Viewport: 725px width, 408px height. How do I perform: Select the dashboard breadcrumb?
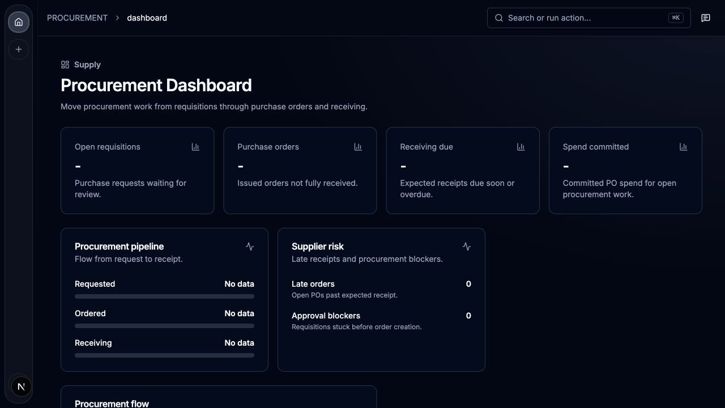pos(147,18)
